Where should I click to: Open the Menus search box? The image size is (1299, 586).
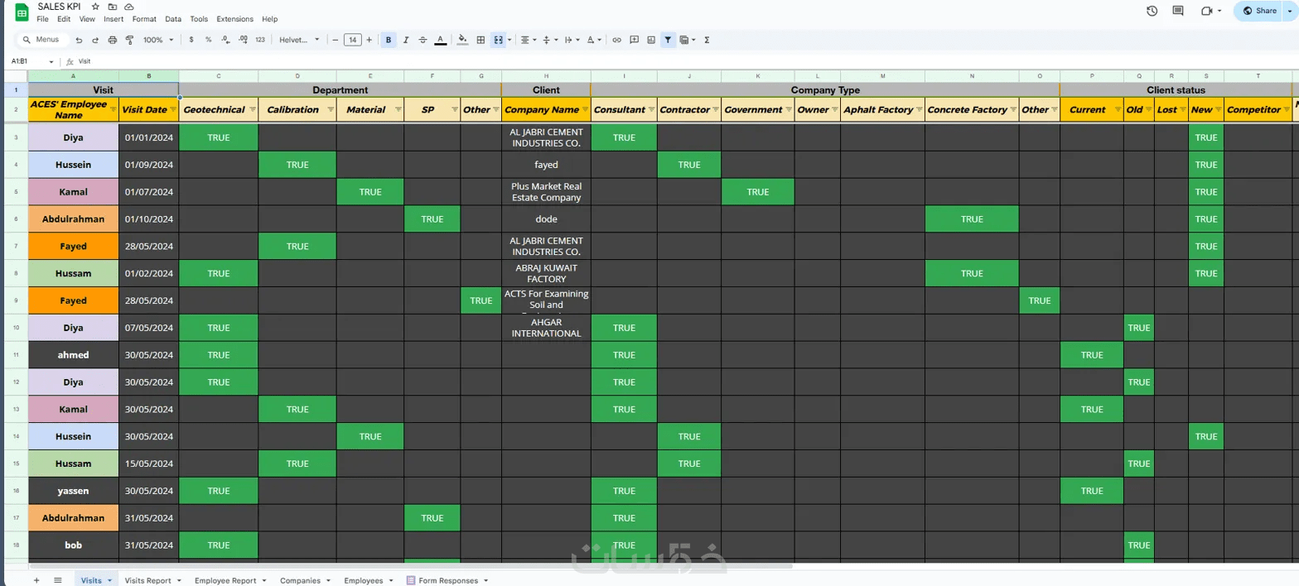[43, 40]
